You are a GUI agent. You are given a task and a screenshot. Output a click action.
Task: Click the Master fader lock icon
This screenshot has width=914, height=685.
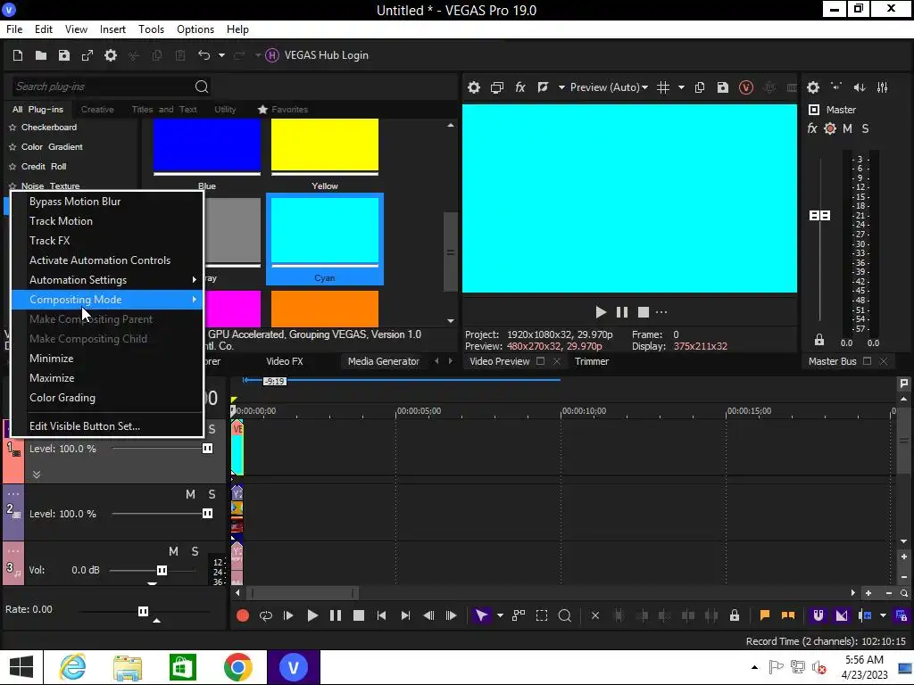[819, 340]
